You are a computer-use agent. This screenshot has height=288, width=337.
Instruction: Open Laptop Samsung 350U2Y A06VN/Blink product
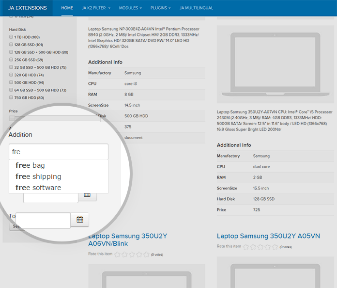(128, 240)
